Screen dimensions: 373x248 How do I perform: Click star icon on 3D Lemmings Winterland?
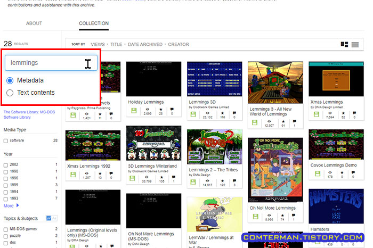pyautogui.click(x=162, y=177)
